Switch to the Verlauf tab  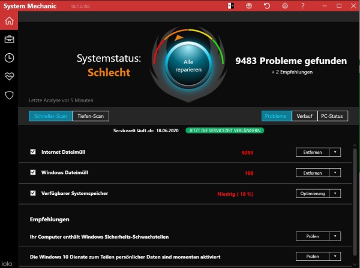pos(304,116)
